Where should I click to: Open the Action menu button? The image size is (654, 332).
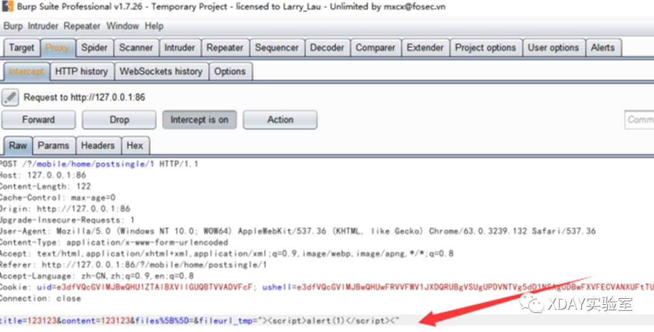point(280,120)
